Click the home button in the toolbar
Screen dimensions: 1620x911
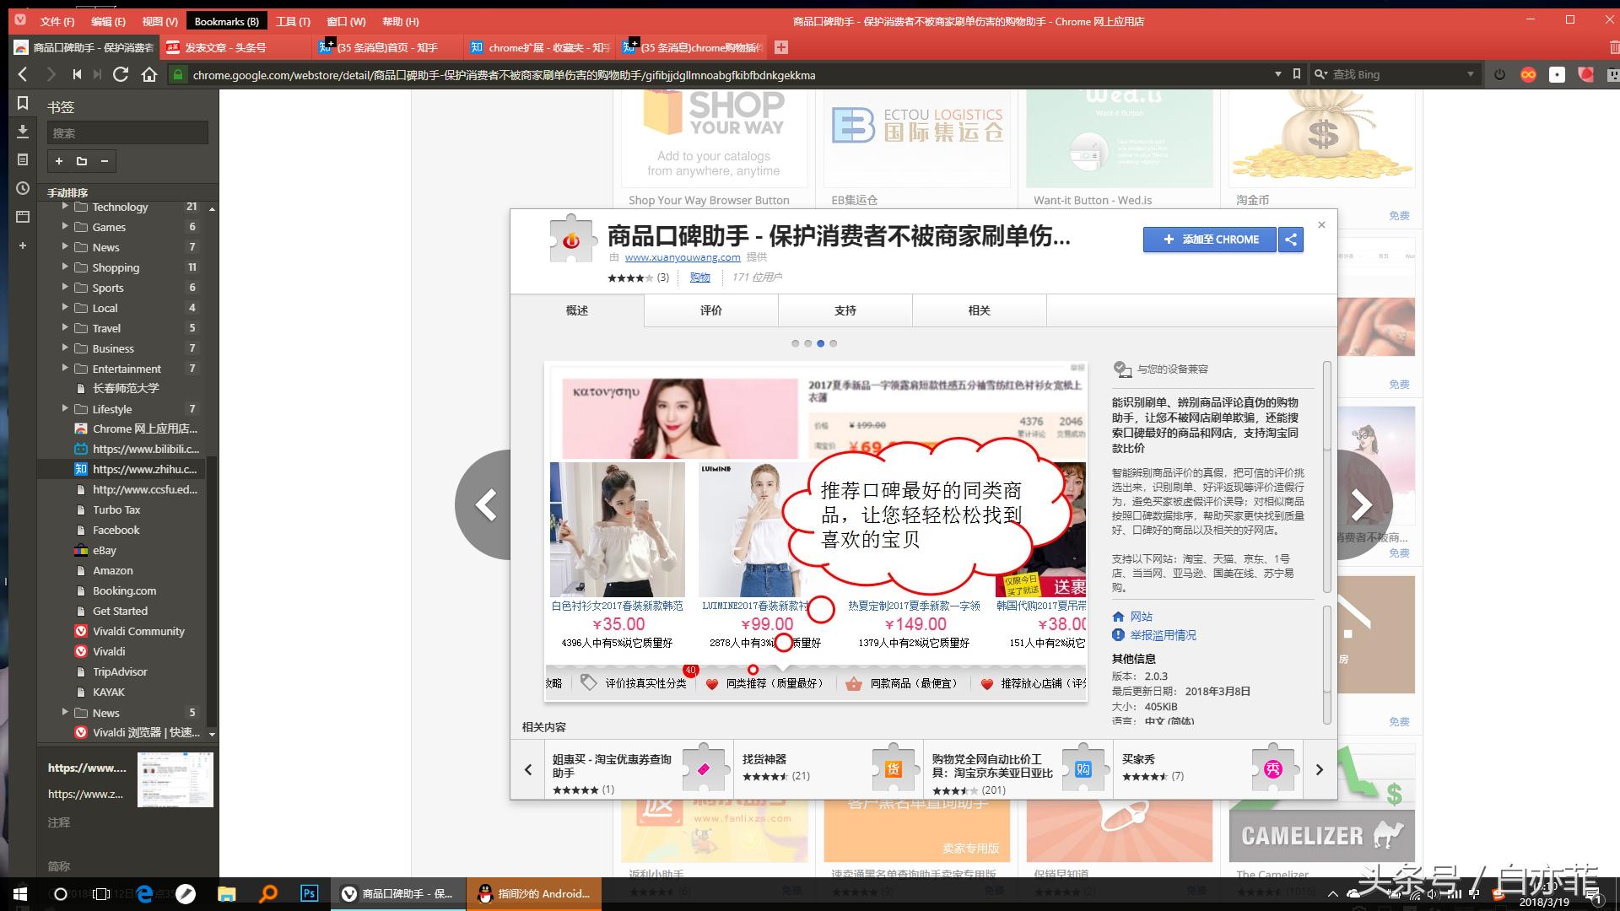[x=150, y=74]
